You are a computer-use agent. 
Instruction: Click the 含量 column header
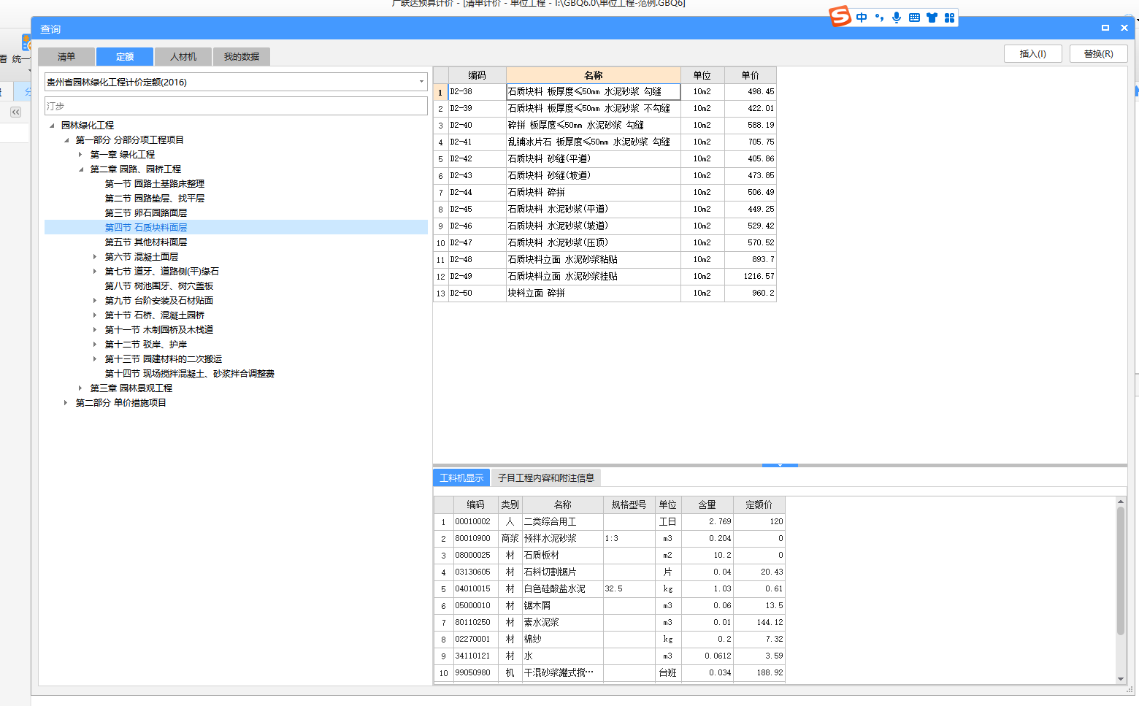pyautogui.click(x=707, y=504)
